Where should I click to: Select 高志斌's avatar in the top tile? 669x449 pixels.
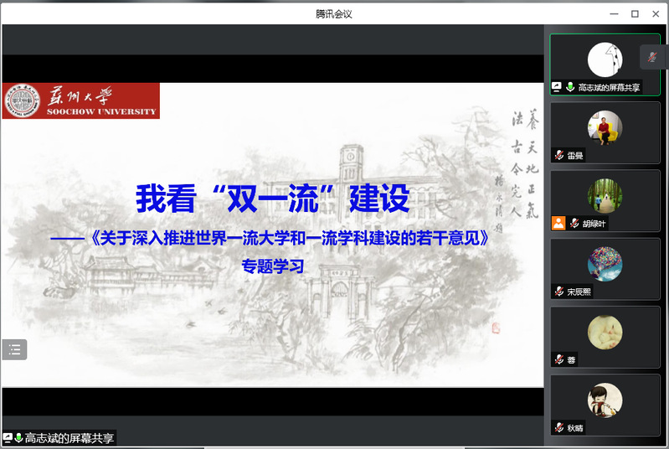(605, 59)
